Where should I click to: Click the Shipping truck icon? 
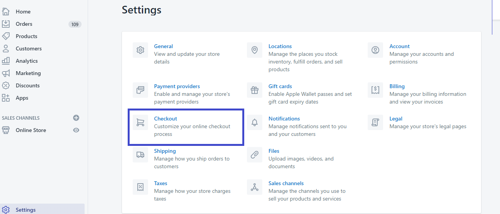click(140, 155)
